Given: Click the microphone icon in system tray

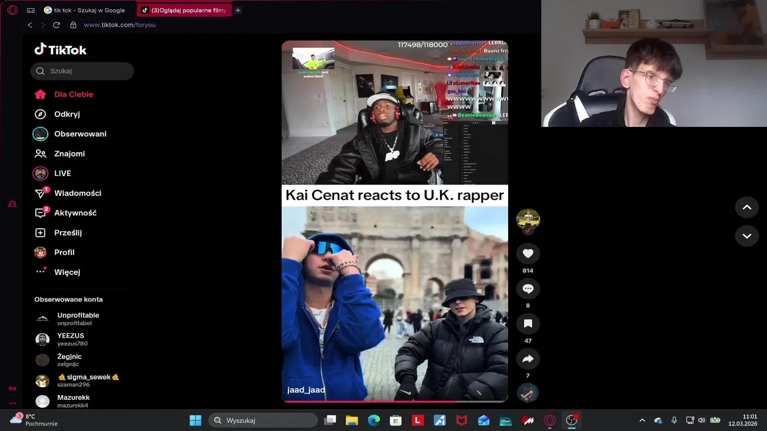Looking at the screenshot, I should pyautogui.click(x=674, y=420).
